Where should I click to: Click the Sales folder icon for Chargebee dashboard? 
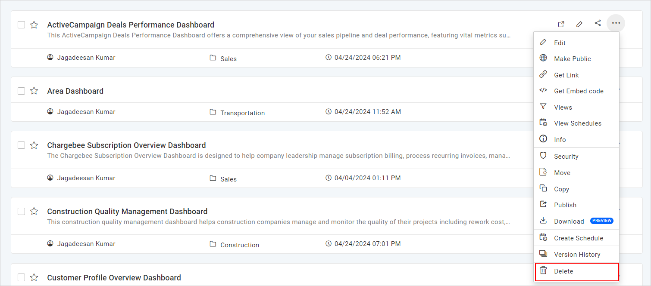coord(213,178)
